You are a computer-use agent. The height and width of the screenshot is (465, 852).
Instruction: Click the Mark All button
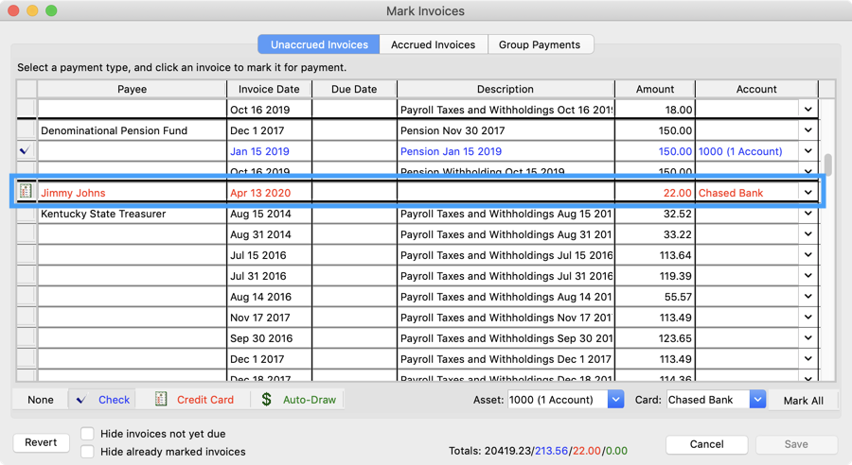point(803,400)
